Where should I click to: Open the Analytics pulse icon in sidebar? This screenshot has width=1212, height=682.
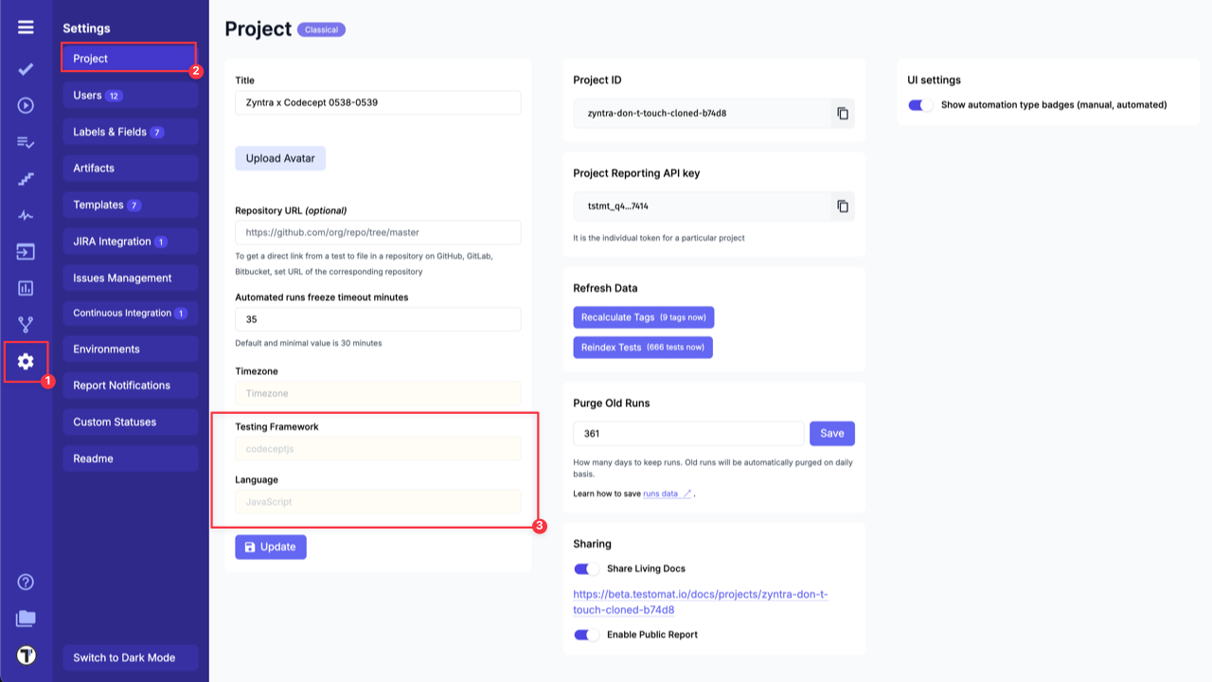[26, 215]
